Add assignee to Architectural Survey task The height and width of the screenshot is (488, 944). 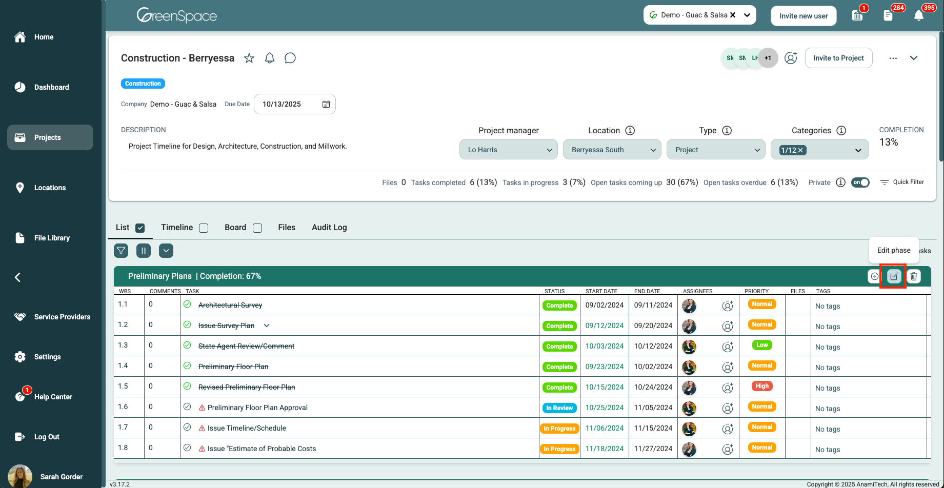(727, 306)
